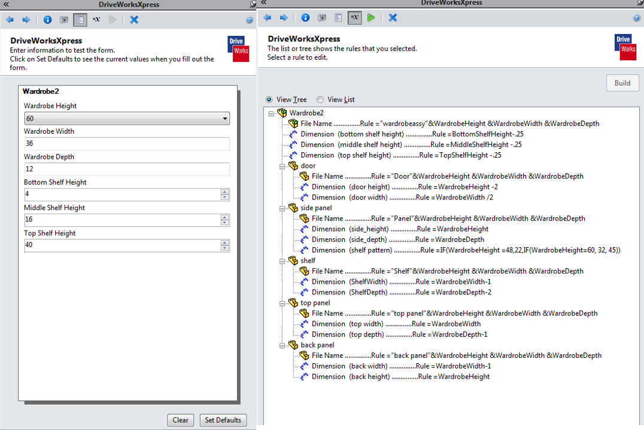Collapse left panel with double chevron
Screen dimensions: 644x430
(x=6, y=4)
